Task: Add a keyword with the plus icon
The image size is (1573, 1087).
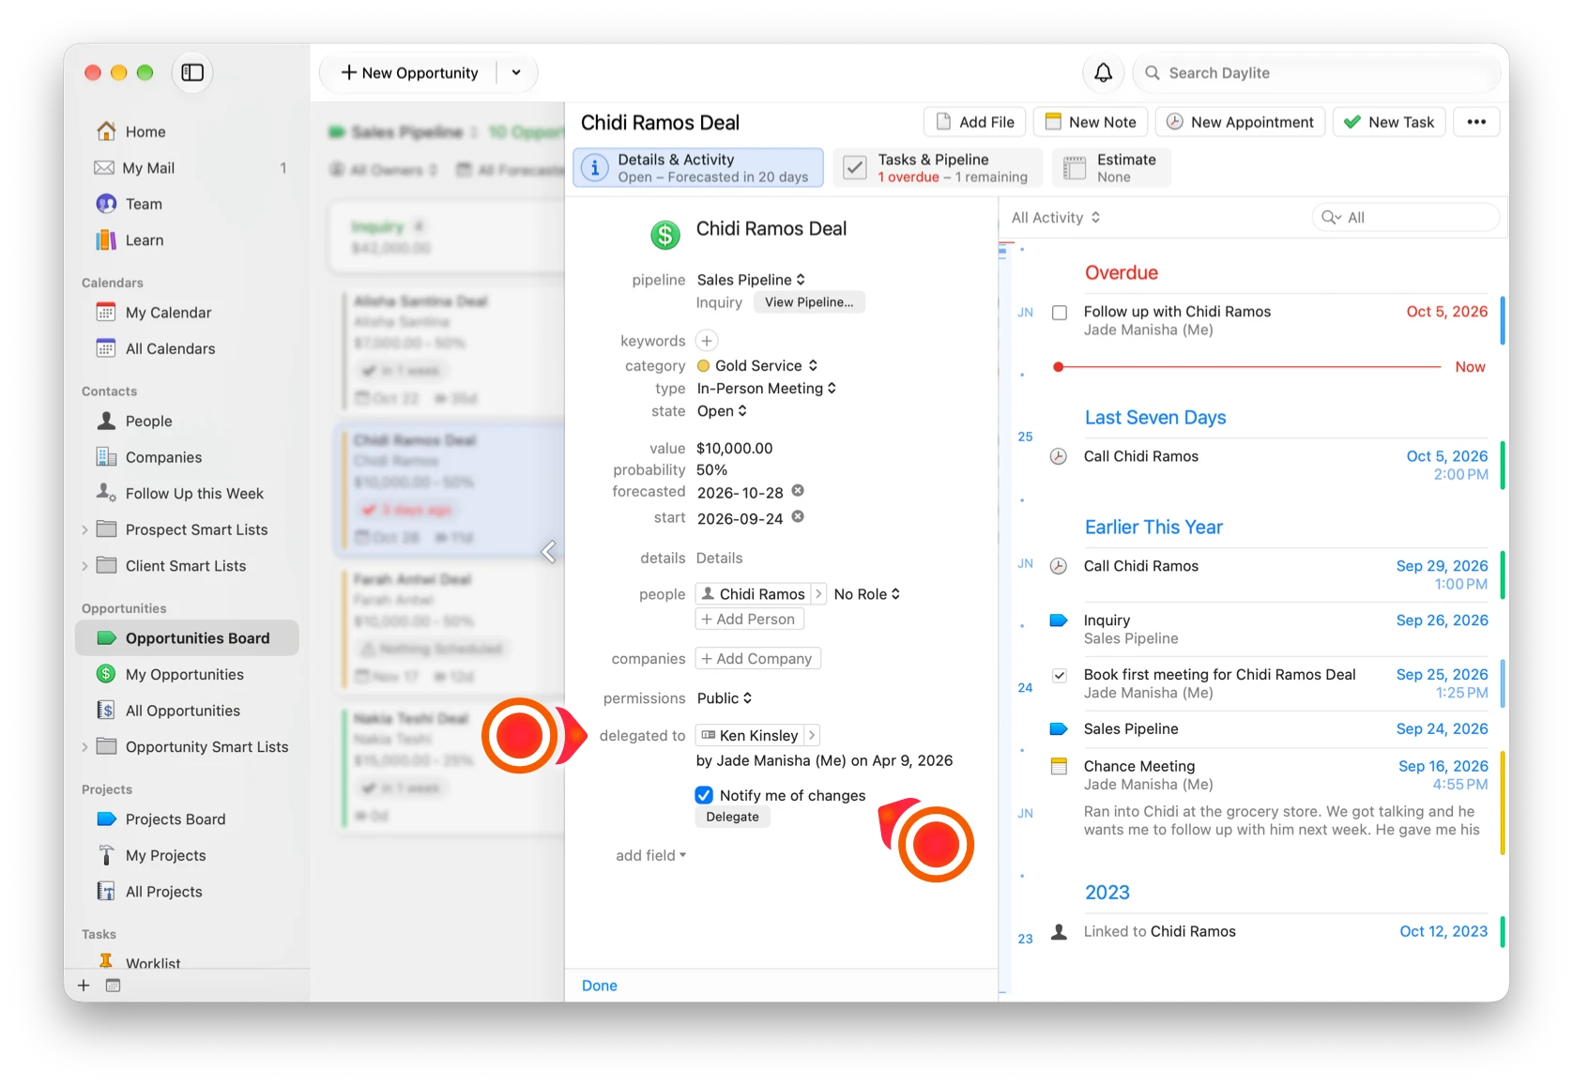Action: (707, 341)
